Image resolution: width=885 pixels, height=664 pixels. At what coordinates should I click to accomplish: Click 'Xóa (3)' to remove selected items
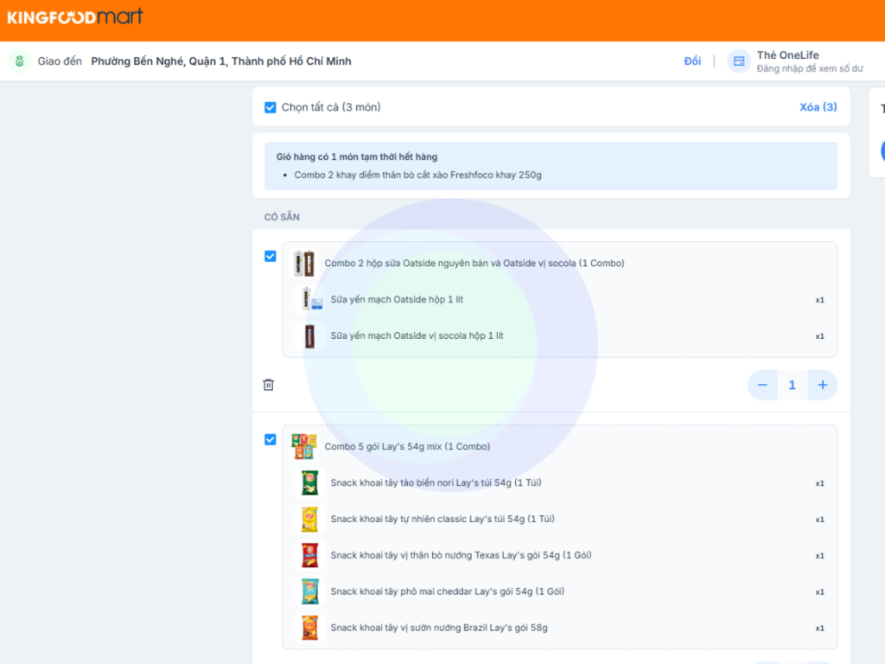tap(818, 106)
